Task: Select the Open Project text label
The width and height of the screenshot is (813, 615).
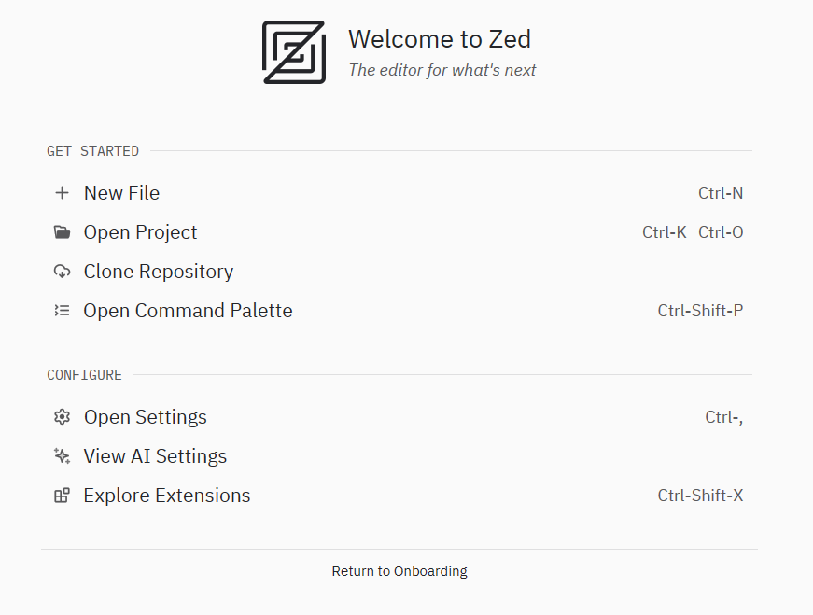Action: coord(140,232)
